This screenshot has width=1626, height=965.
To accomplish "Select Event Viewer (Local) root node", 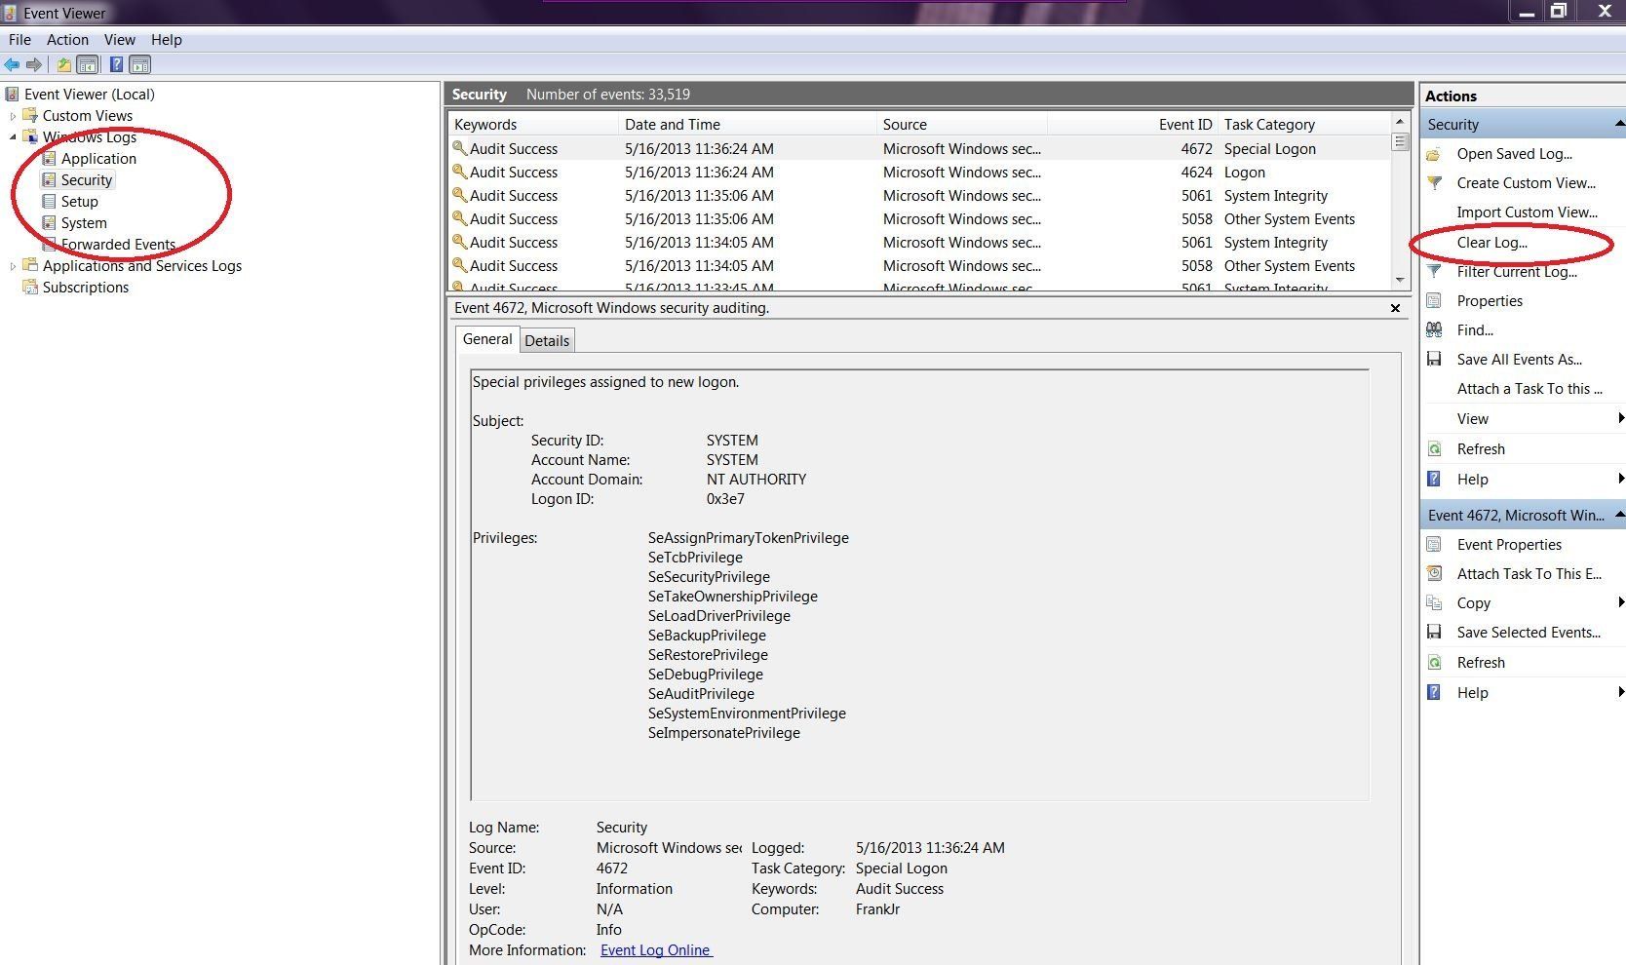I will click(x=89, y=95).
